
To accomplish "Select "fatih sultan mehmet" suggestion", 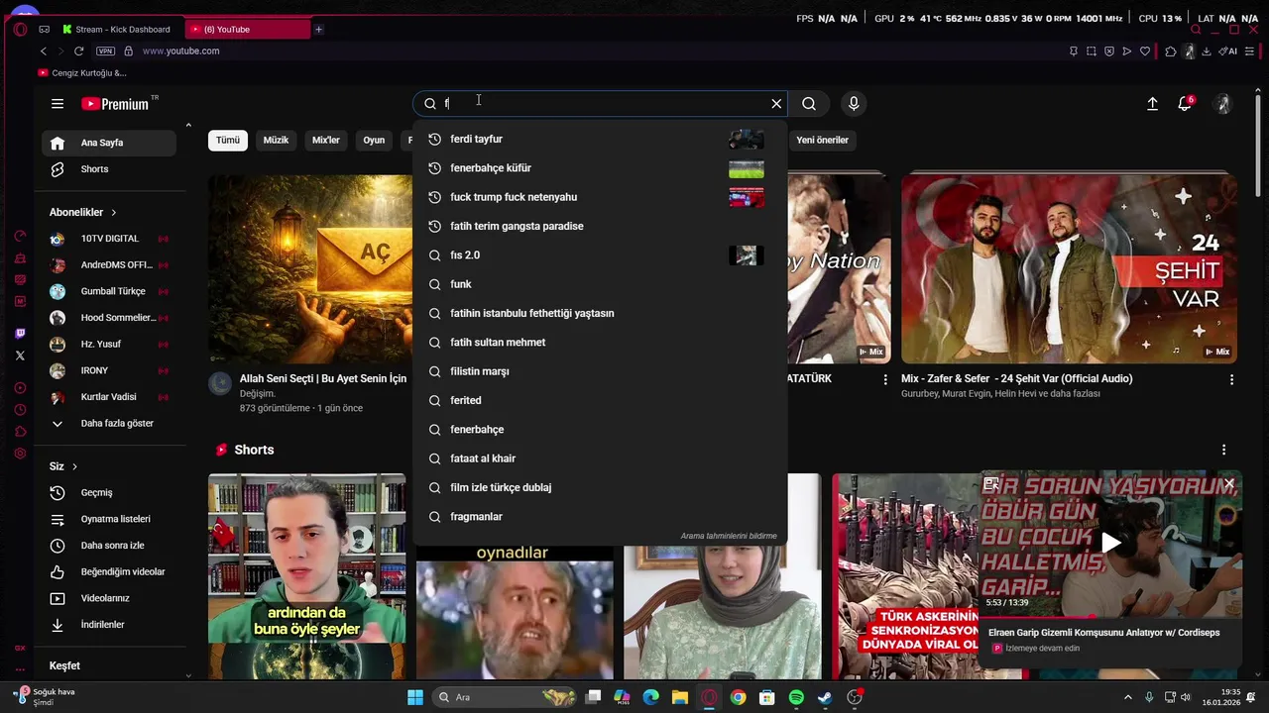I will 600,343.
